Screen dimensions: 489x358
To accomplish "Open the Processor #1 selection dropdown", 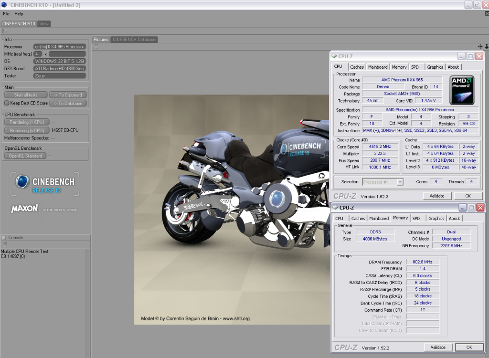I will [400, 182].
